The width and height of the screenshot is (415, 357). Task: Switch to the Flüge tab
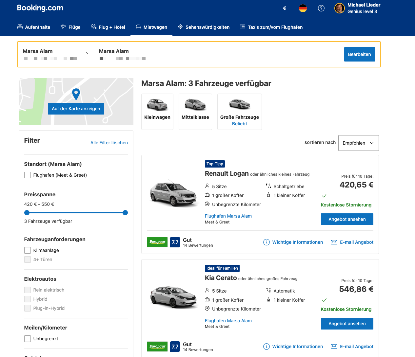(70, 27)
